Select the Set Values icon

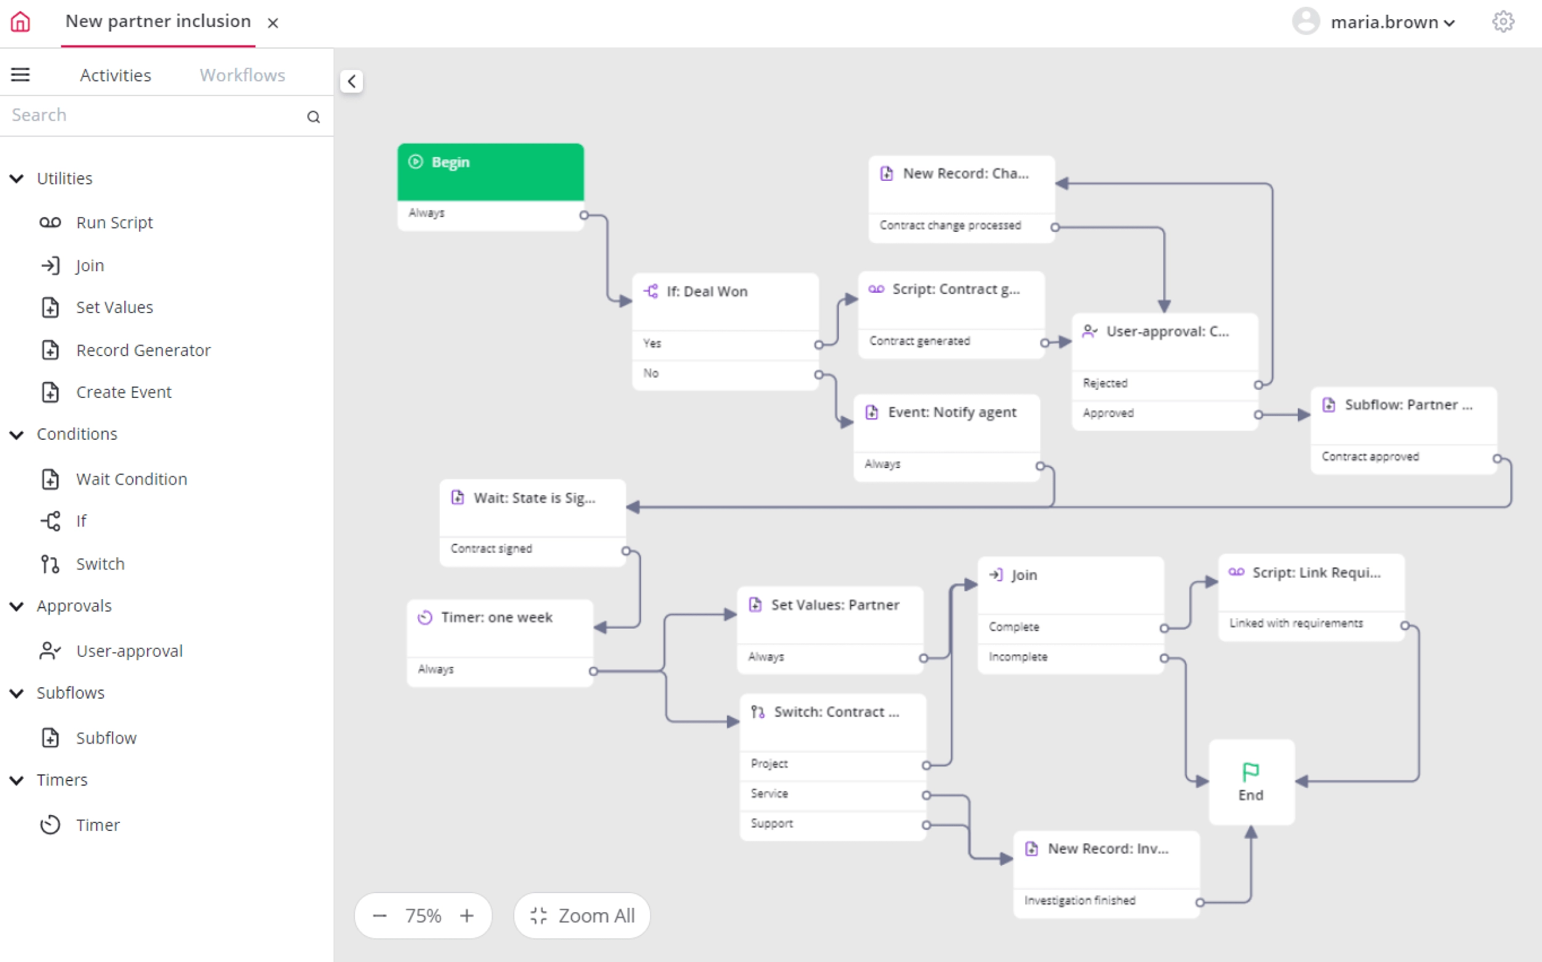(x=51, y=308)
